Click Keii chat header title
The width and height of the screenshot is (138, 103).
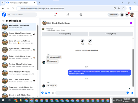[x=59, y=23]
